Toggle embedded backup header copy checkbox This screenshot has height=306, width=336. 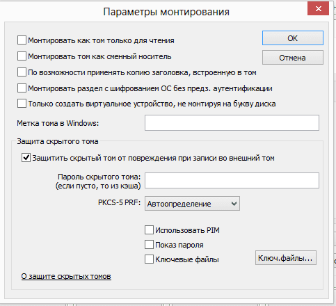click(22, 72)
